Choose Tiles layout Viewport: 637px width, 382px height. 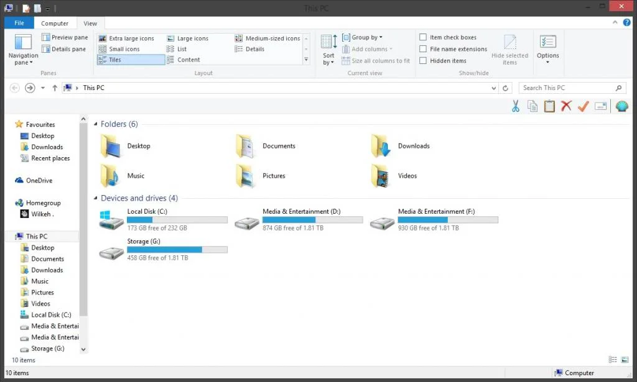131,60
